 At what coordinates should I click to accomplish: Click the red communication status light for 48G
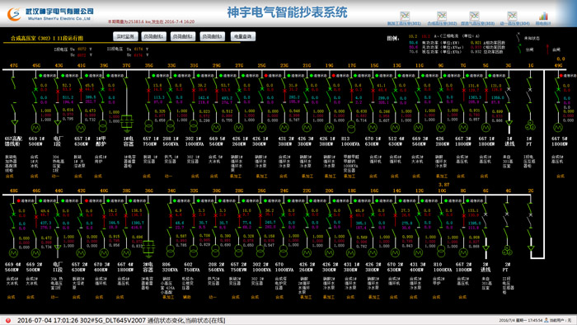18,200
